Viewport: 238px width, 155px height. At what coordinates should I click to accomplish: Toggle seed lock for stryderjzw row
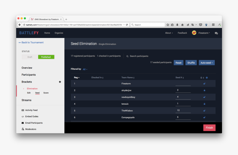click(204, 90)
